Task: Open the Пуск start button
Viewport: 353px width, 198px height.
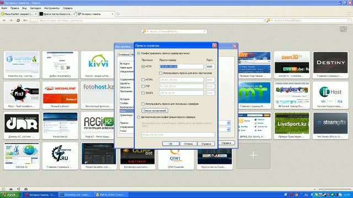Action: (x=10, y=195)
